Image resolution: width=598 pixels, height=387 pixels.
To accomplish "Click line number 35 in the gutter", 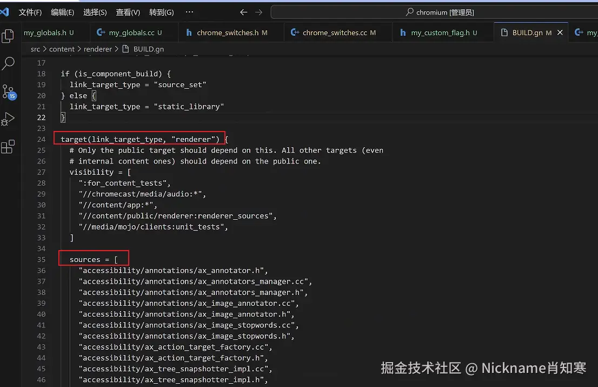I will 41,259.
